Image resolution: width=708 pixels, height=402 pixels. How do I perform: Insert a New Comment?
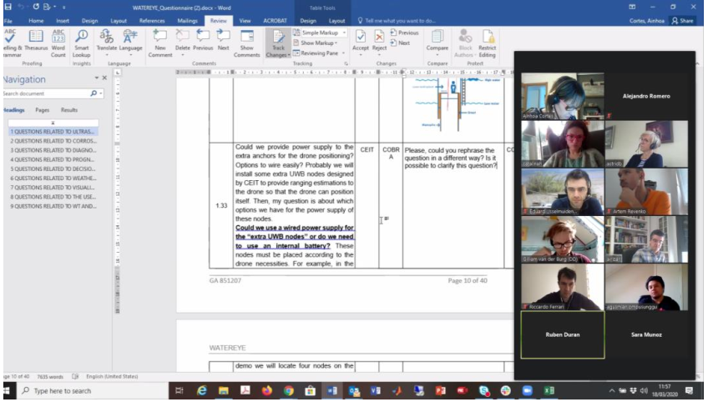tap(160, 43)
